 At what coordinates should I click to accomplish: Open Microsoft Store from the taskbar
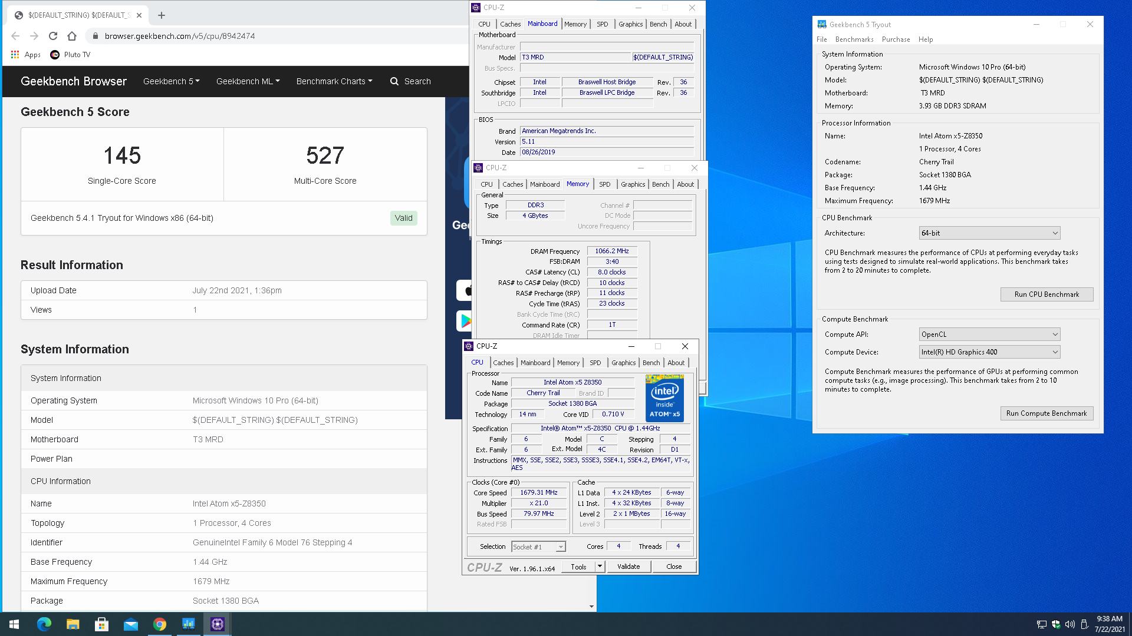tap(101, 624)
